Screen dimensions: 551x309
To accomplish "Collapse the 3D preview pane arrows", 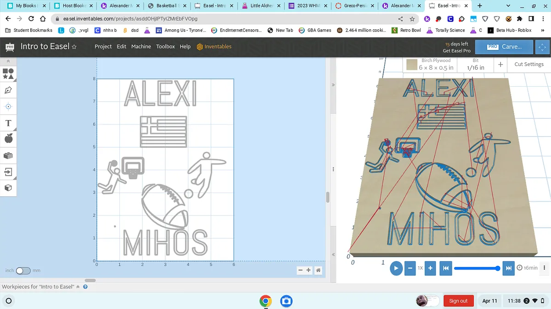I will 334,85.
